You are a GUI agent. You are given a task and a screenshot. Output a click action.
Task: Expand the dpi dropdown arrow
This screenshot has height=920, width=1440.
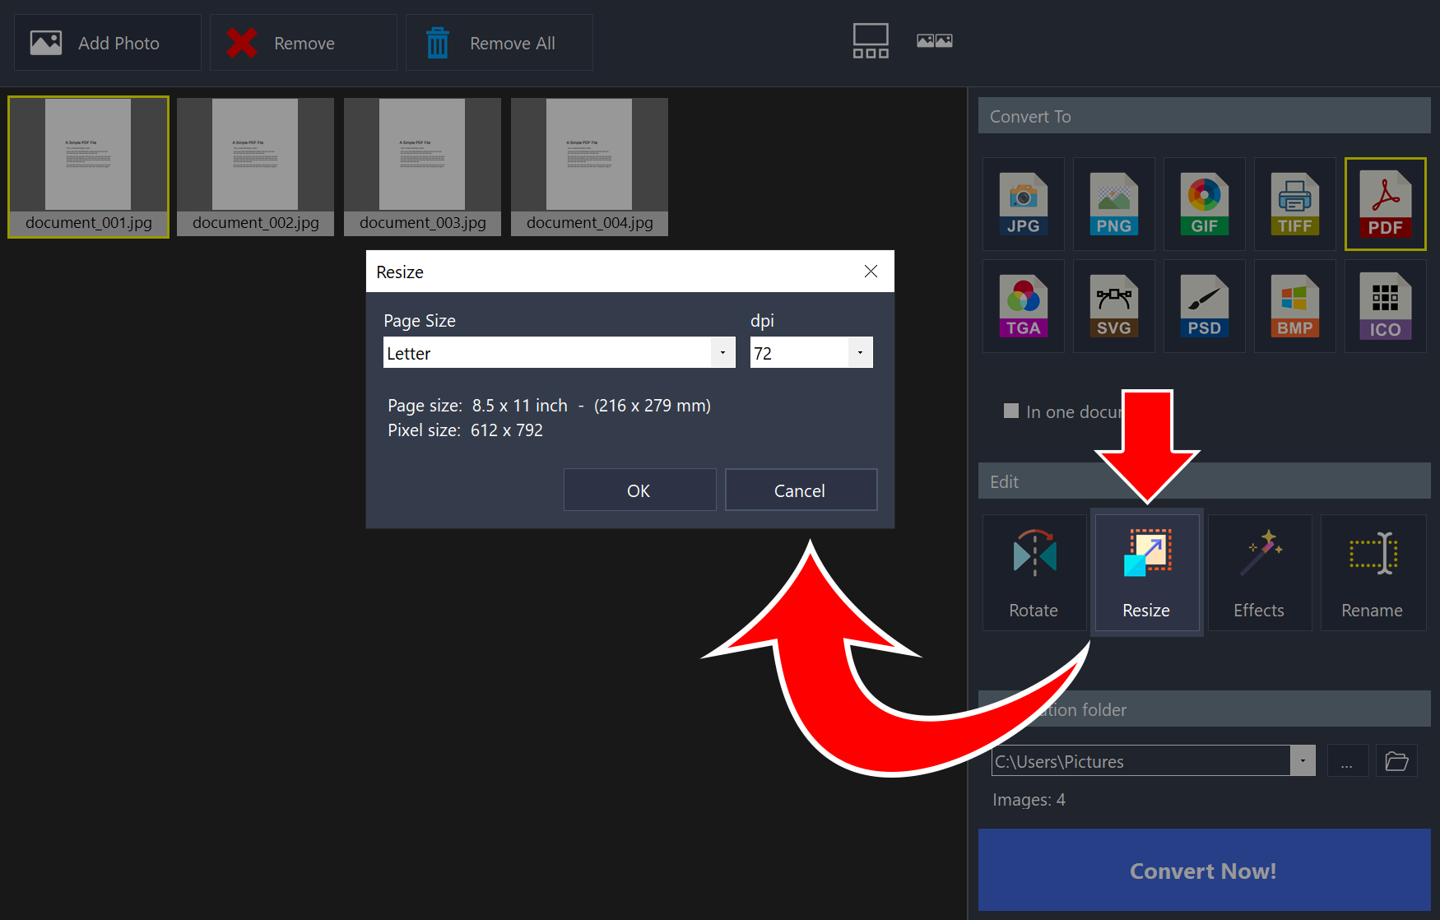(x=860, y=352)
